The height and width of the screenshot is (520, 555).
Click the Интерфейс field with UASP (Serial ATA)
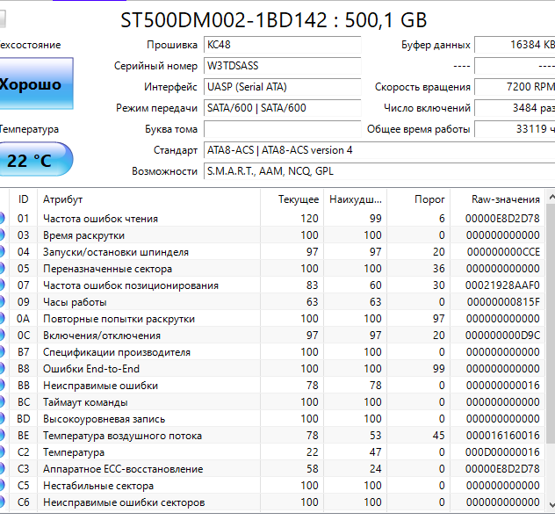pos(281,87)
